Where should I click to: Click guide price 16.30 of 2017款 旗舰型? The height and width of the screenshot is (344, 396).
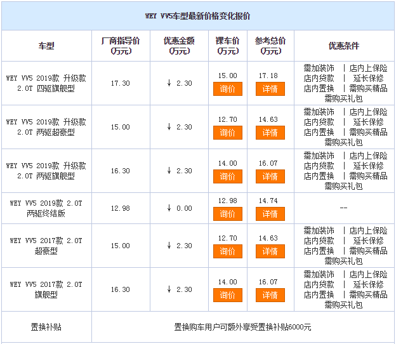121,289
